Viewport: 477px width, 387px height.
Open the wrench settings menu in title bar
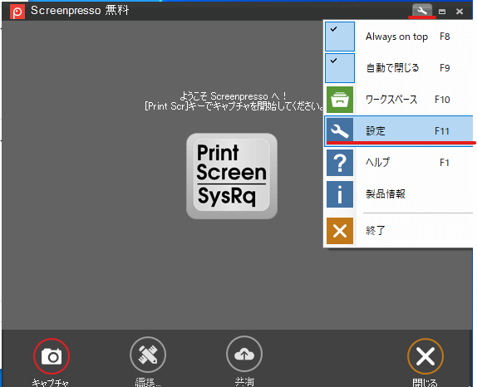422,12
